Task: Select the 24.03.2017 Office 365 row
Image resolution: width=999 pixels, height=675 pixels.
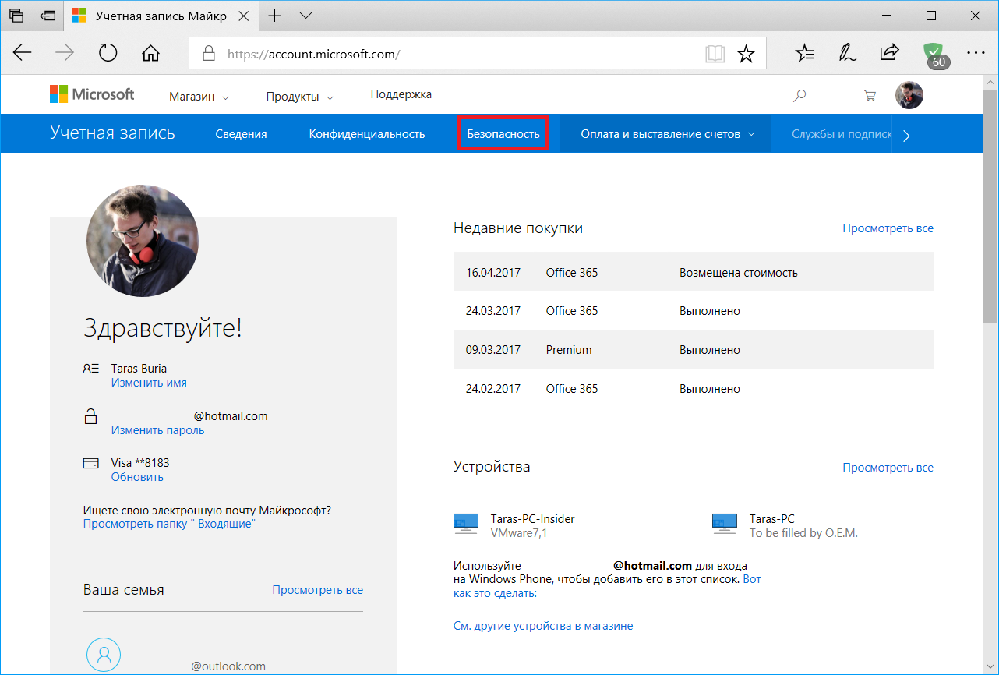Action: coord(694,311)
